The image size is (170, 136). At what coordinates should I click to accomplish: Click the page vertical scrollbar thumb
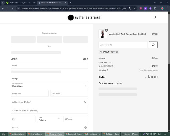(x=169, y=39)
